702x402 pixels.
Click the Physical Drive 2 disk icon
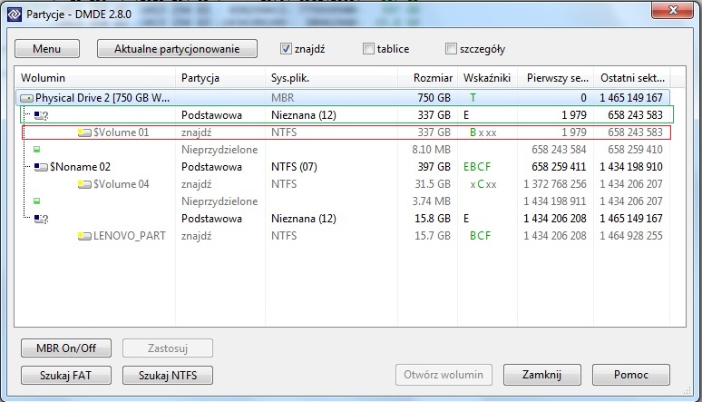(27, 98)
